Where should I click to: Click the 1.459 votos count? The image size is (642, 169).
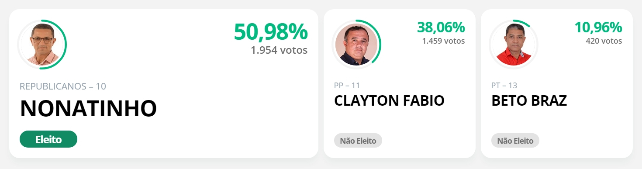[x=443, y=41]
